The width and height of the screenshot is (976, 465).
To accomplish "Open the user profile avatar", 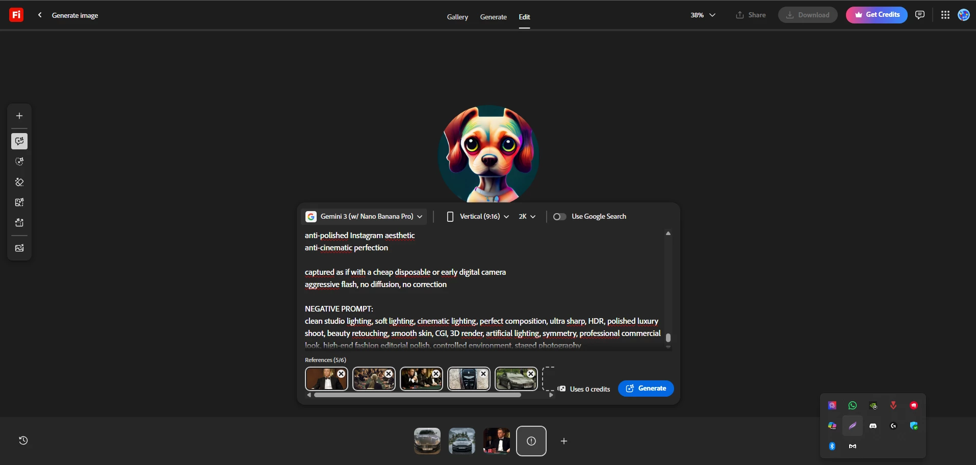I will coord(963,15).
